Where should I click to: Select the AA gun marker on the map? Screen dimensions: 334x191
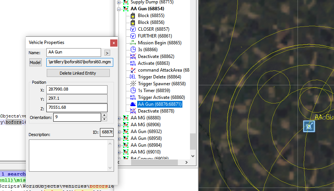(309, 126)
